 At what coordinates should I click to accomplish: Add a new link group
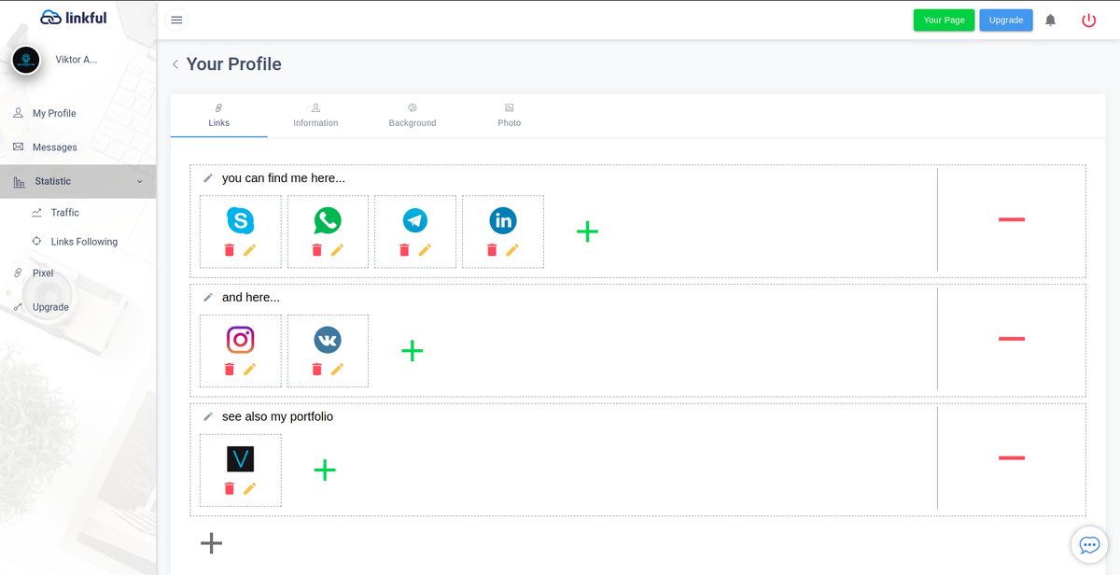pyautogui.click(x=212, y=542)
